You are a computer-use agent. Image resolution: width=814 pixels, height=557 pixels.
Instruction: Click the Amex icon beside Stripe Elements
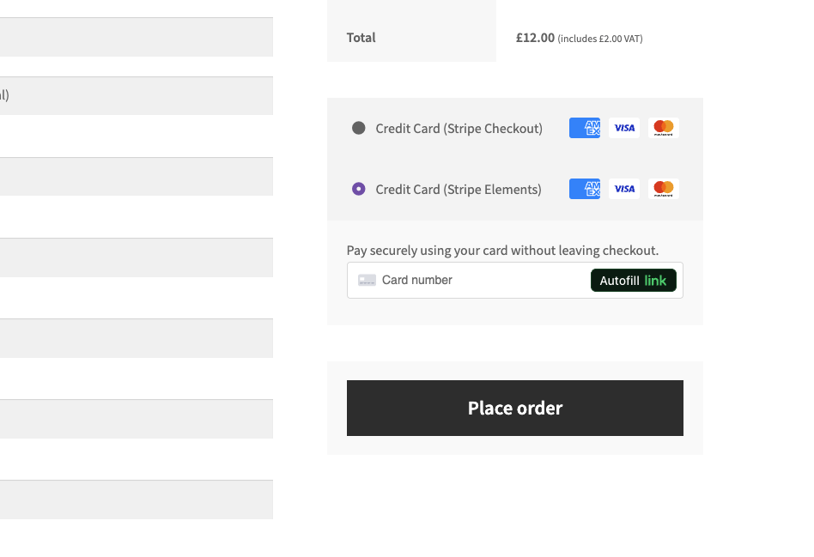tap(585, 189)
